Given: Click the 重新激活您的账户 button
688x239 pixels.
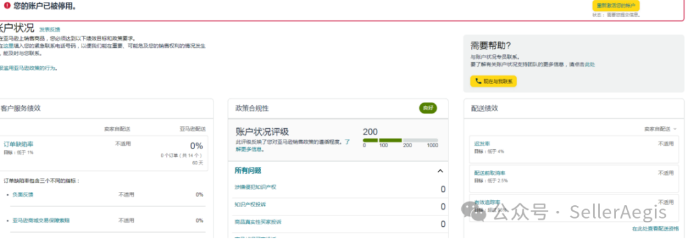Looking at the screenshot, I should pyautogui.click(x=615, y=6).
